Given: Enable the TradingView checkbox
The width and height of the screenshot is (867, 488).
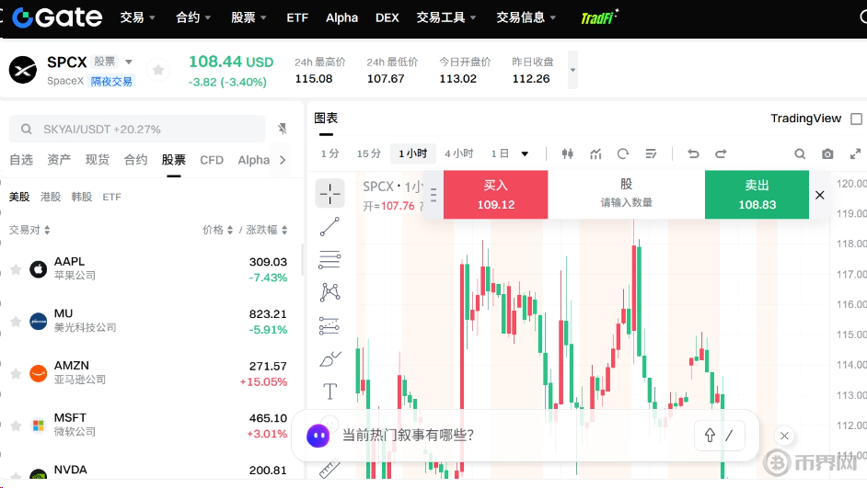Looking at the screenshot, I should pos(856,119).
